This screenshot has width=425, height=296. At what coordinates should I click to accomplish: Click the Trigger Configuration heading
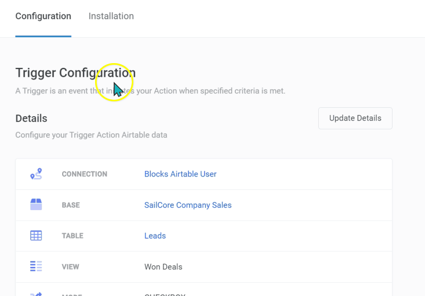tap(75, 73)
